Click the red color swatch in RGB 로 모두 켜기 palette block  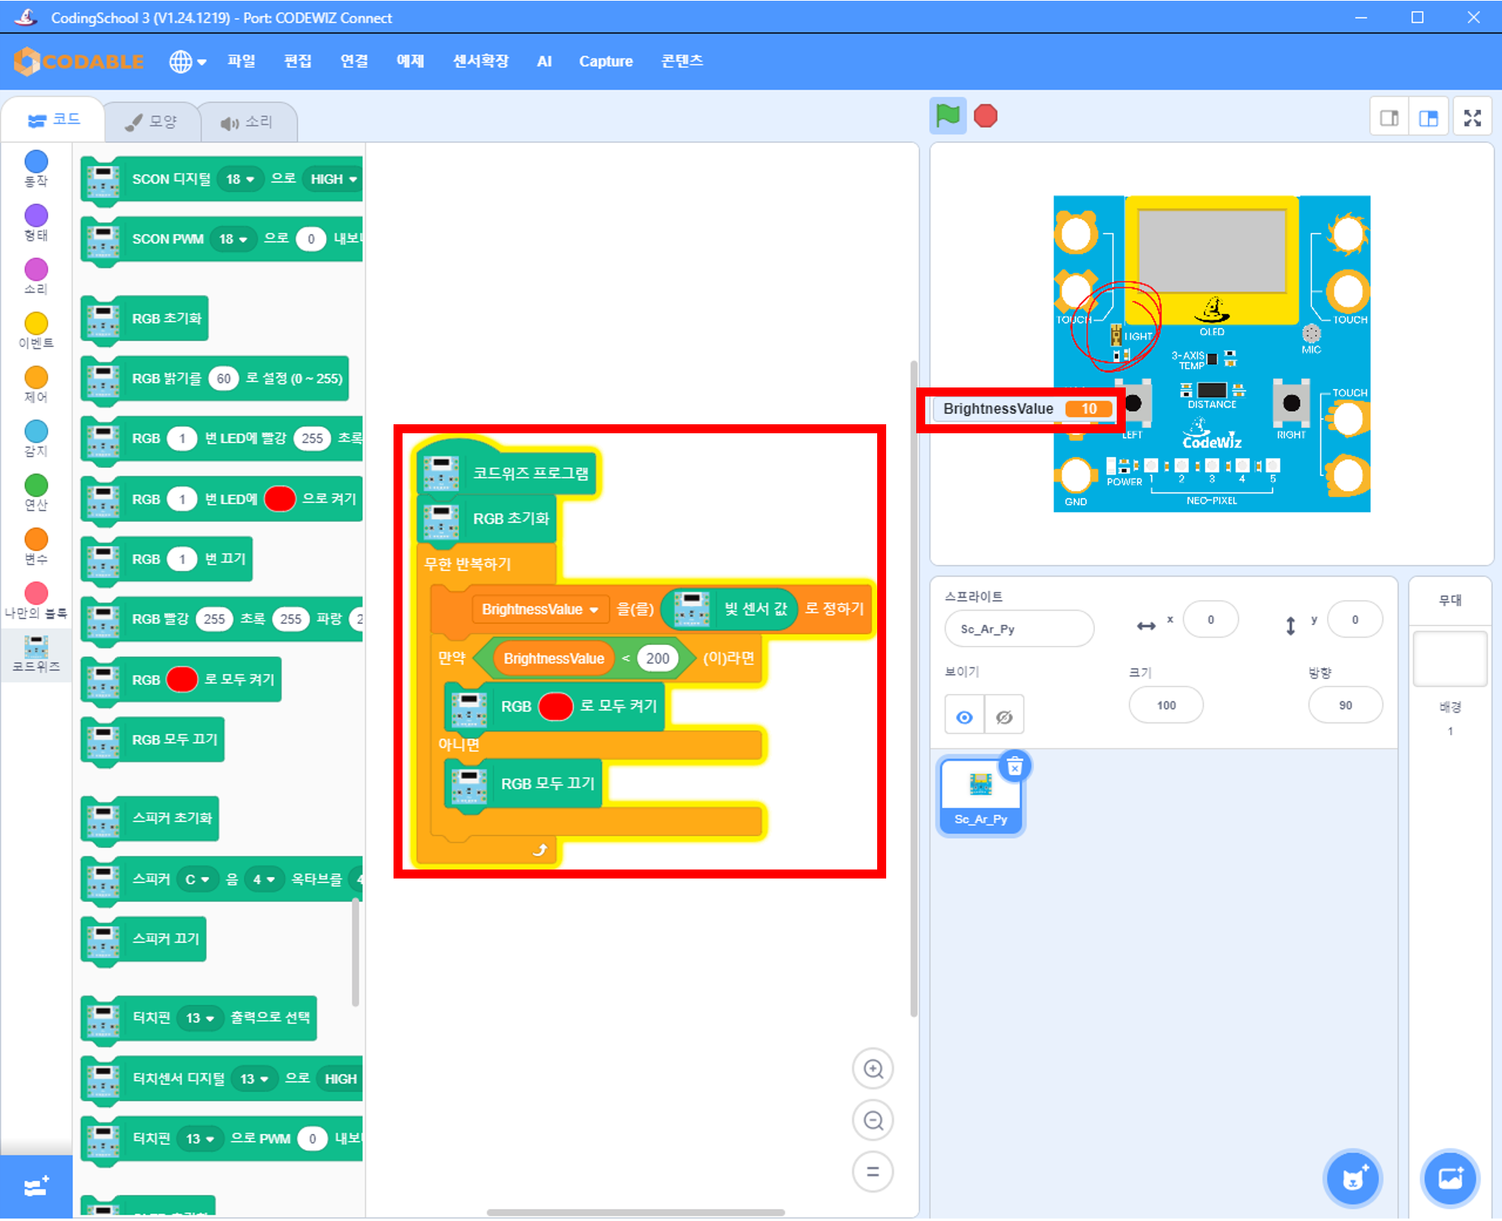[182, 680]
